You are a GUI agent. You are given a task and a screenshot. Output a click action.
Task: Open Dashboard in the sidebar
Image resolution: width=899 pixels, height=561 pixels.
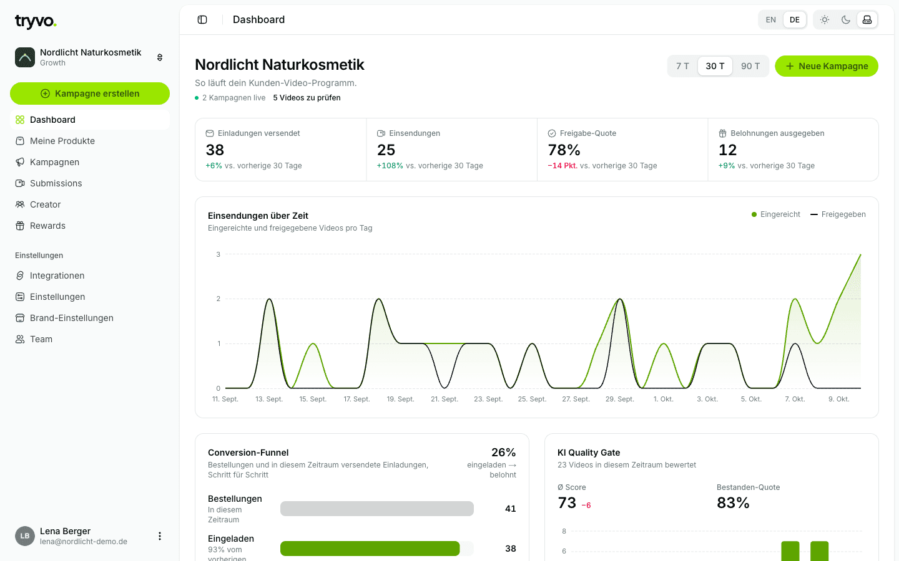(x=90, y=120)
